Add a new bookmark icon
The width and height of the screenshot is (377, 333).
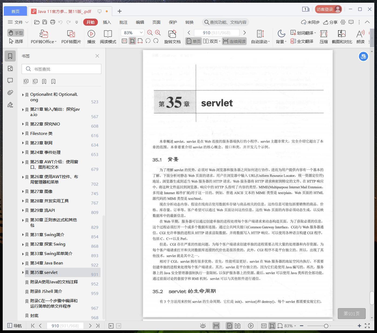pyautogui.click(x=44, y=81)
